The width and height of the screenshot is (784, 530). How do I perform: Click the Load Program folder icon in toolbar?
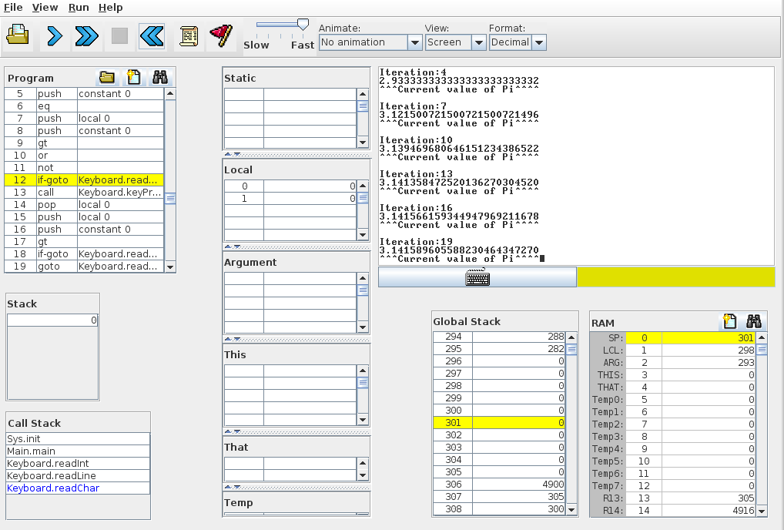click(x=18, y=35)
